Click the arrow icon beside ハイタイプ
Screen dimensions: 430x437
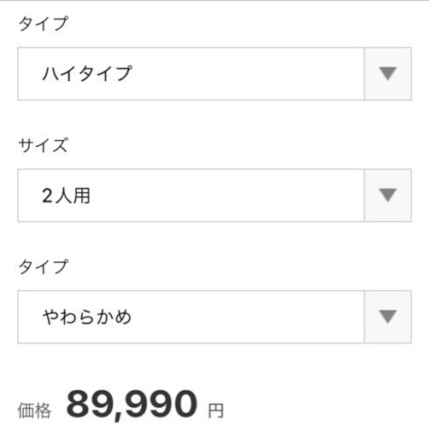point(388,73)
